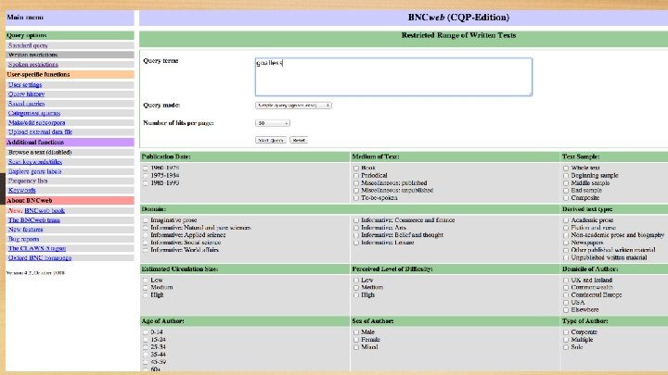The image size is (668, 375).
Task: Check the Female author sex box
Action: pyautogui.click(x=356, y=340)
